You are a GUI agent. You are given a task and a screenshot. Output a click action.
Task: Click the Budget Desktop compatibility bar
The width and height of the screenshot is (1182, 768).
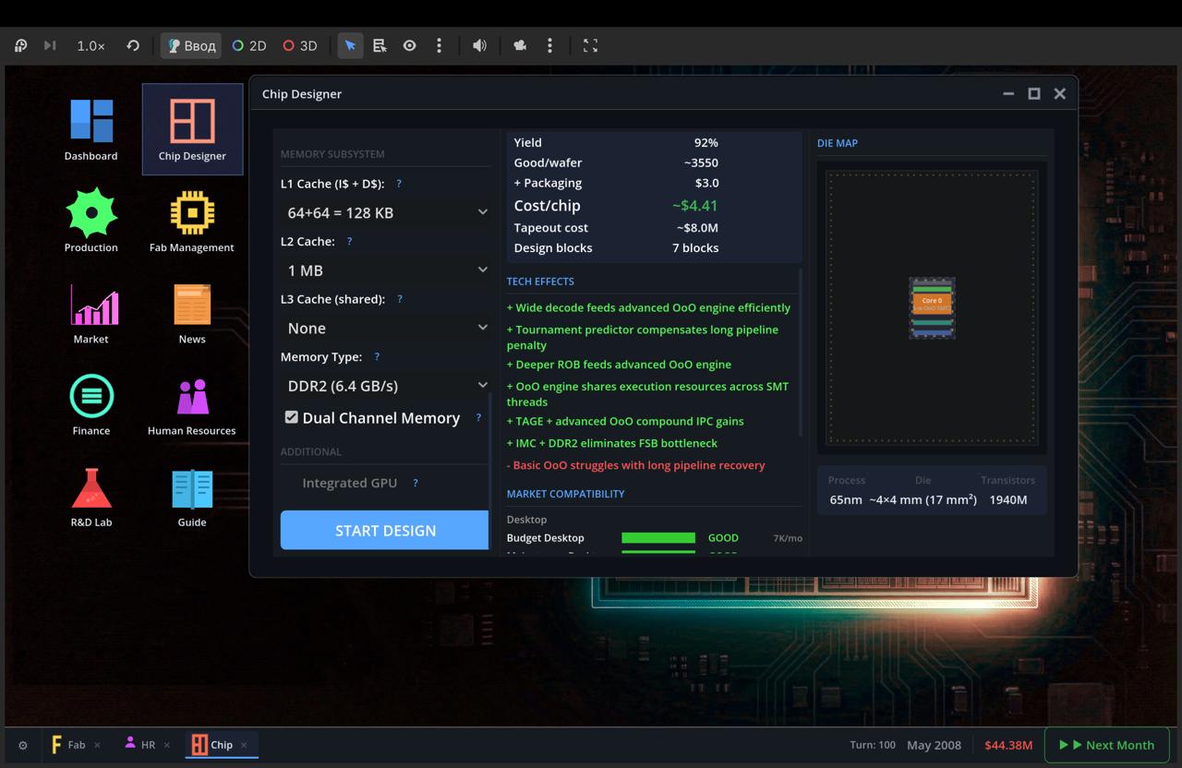658,538
